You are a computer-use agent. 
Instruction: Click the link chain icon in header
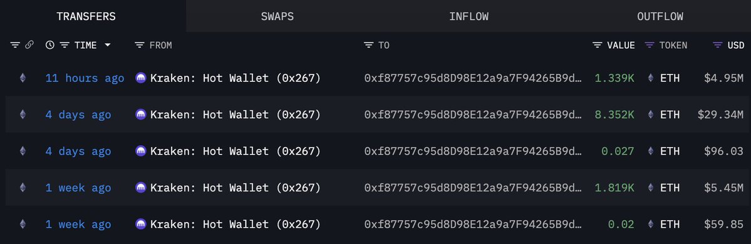click(x=29, y=45)
